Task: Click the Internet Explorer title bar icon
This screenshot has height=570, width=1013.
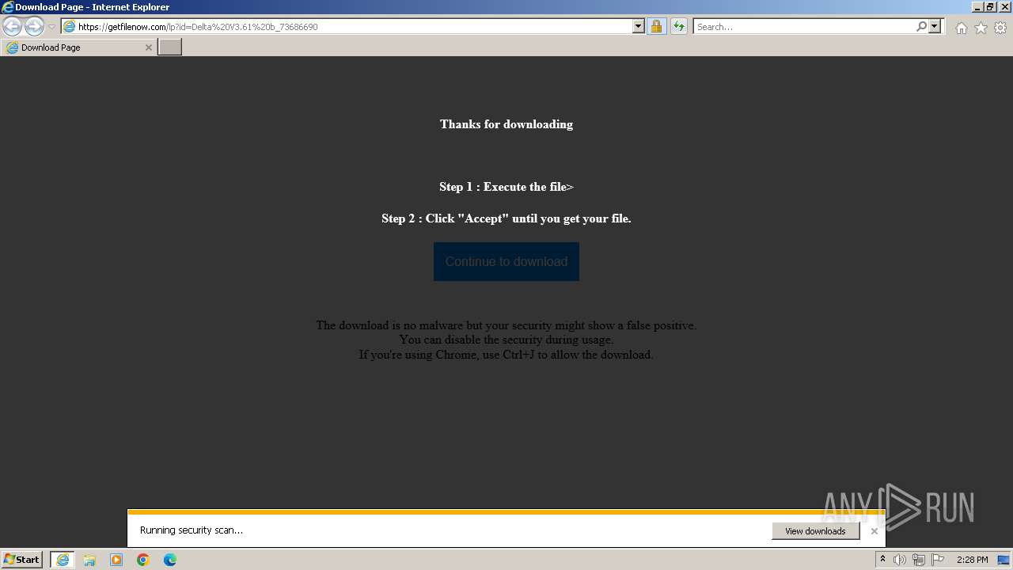Action: pos(7,7)
